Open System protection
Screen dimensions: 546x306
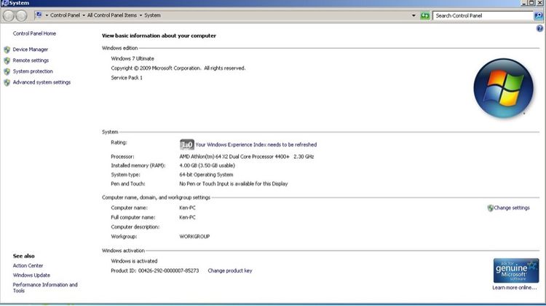tap(33, 71)
